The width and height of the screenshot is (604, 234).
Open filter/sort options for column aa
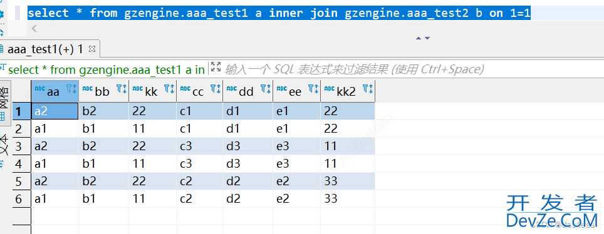71,89
